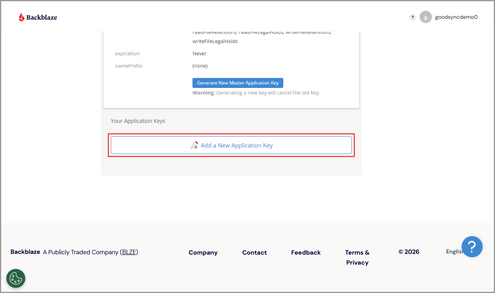495x293 pixels.
Task: Open the blue help chat bubble
Action: pyautogui.click(x=472, y=247)
